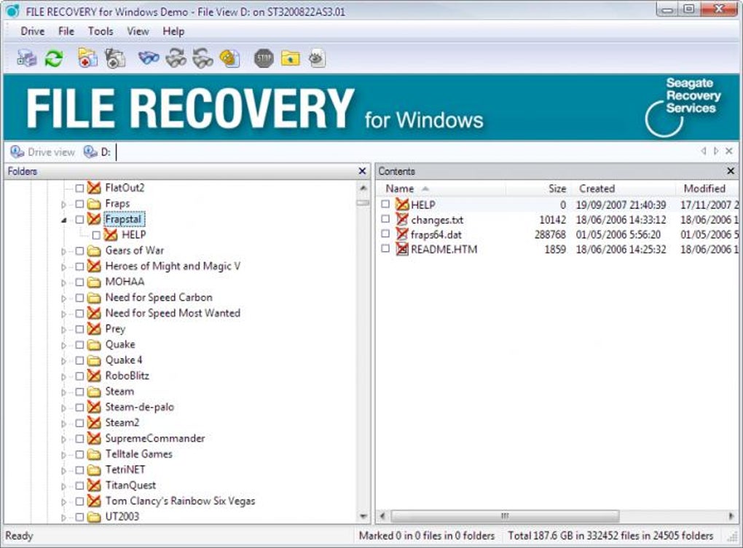Click the Folders scroll-down arrow
Screen dimensions: 743x548
pyautogui.click(x=363, y=516)
